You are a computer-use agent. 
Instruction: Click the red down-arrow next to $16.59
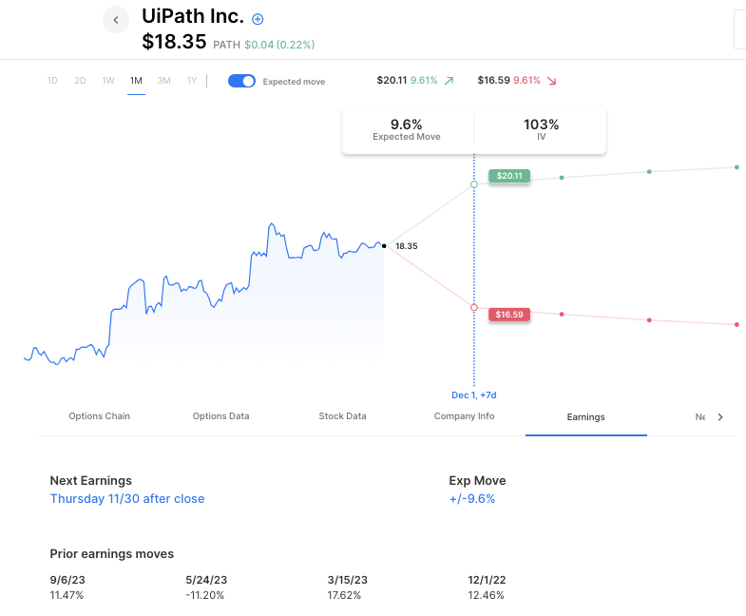(551, 81)
